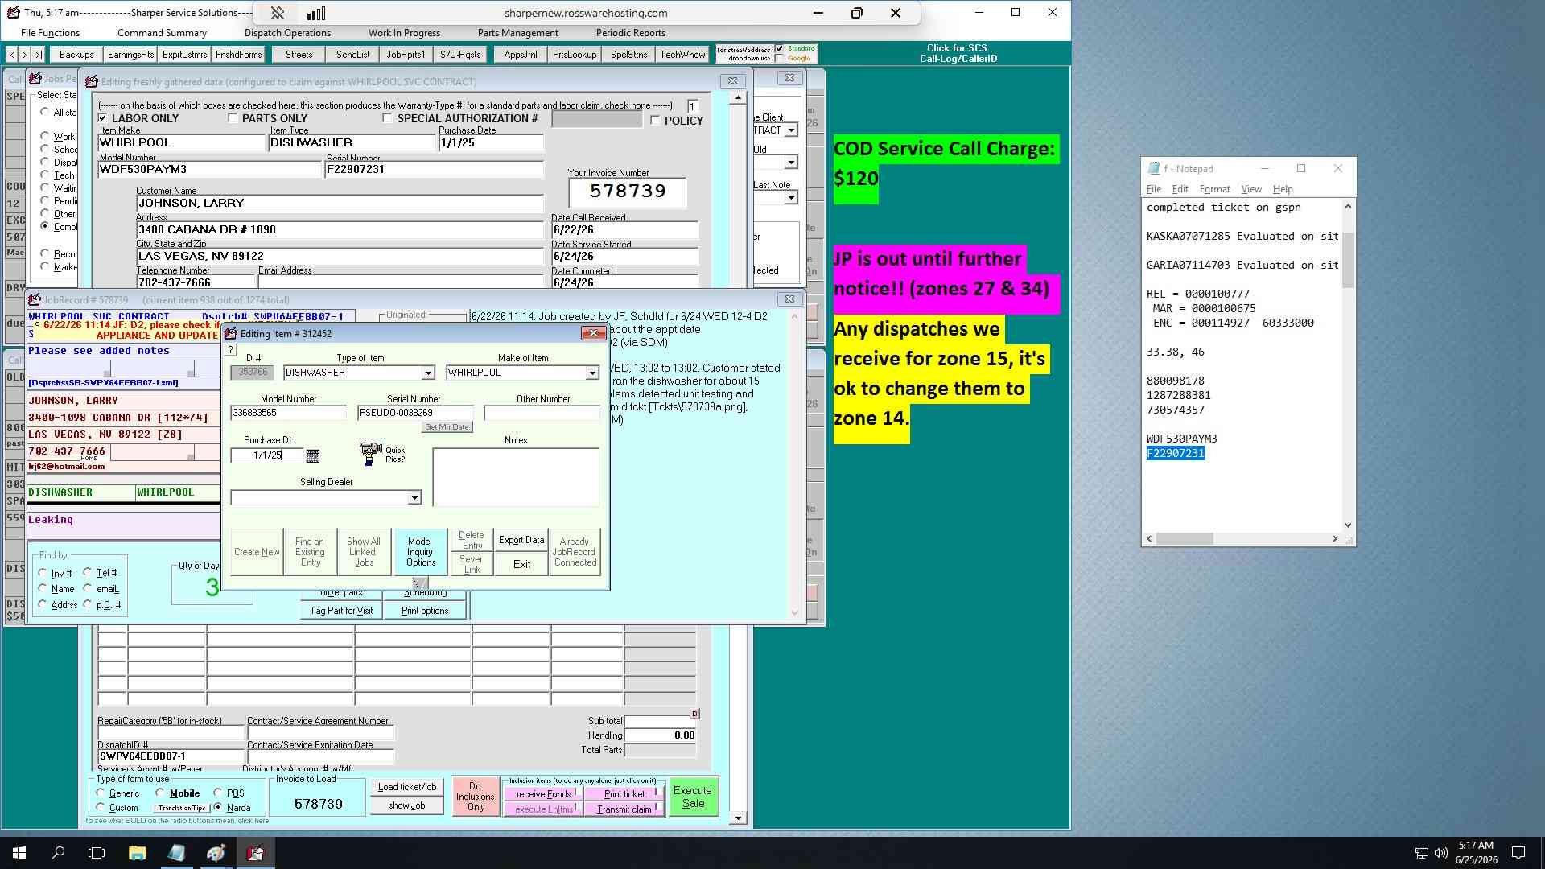1545x869 pixels.
Task: Open Windows search magnifier icon
Action: point(58,853)
